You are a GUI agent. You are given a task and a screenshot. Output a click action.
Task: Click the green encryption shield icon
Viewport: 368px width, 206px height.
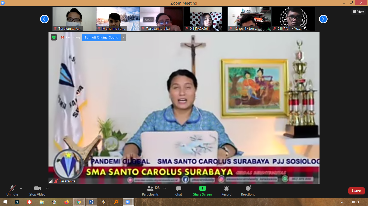click(54, 37)
